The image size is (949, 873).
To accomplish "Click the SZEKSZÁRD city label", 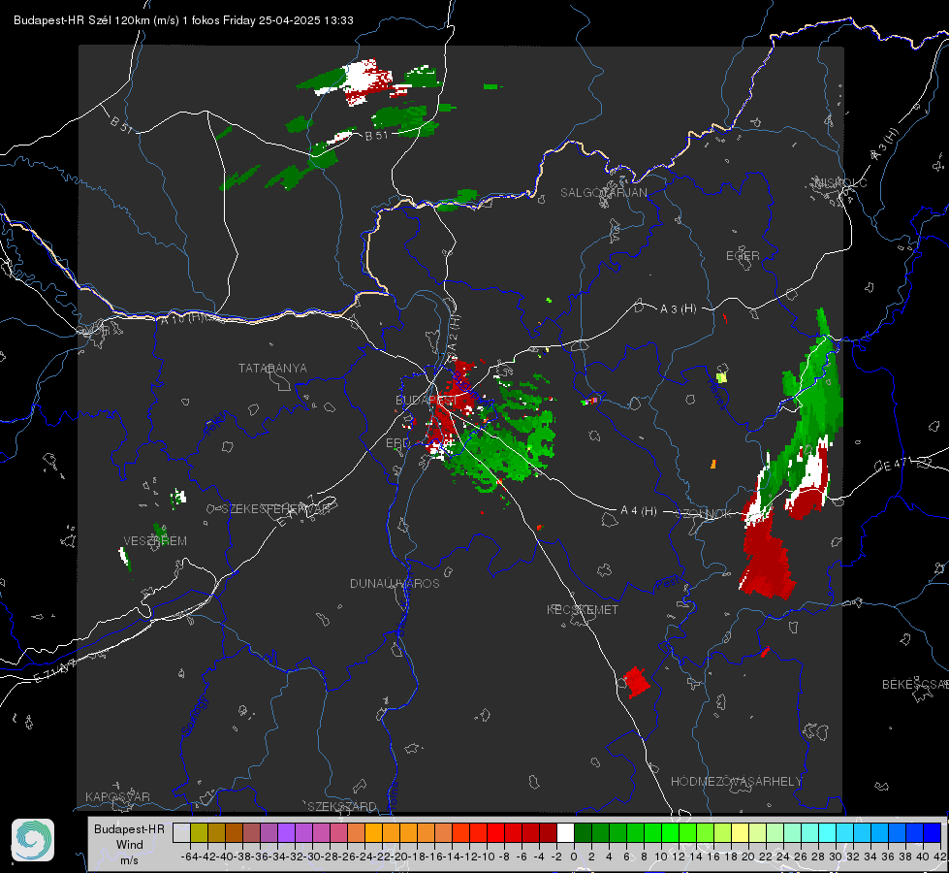I will [x=342, y=806].
